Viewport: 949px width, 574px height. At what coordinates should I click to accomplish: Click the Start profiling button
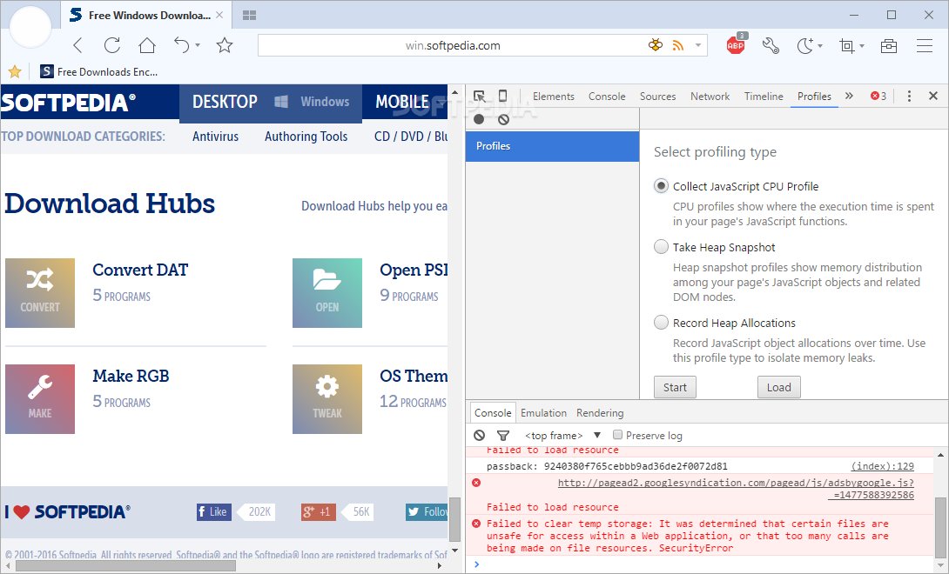pyautogui.click(x=675, y=387)
